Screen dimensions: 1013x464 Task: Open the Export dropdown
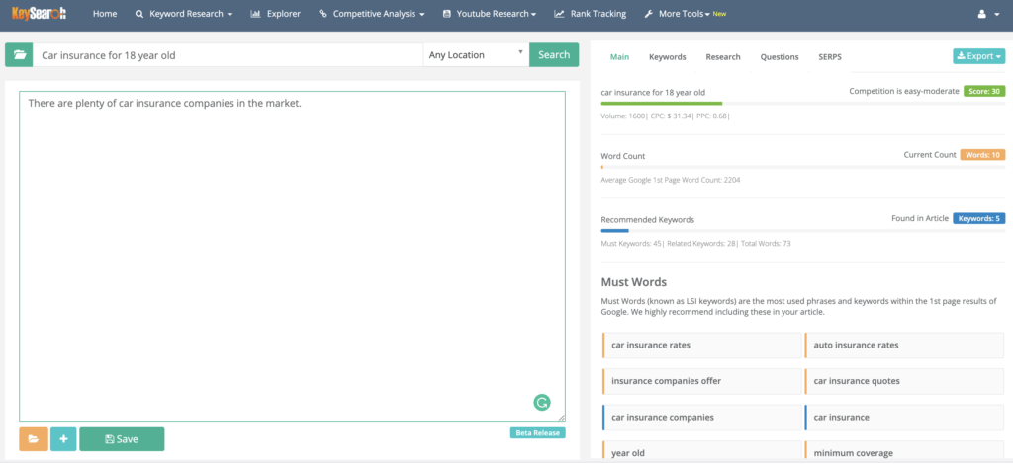click(x=978, y=56)
